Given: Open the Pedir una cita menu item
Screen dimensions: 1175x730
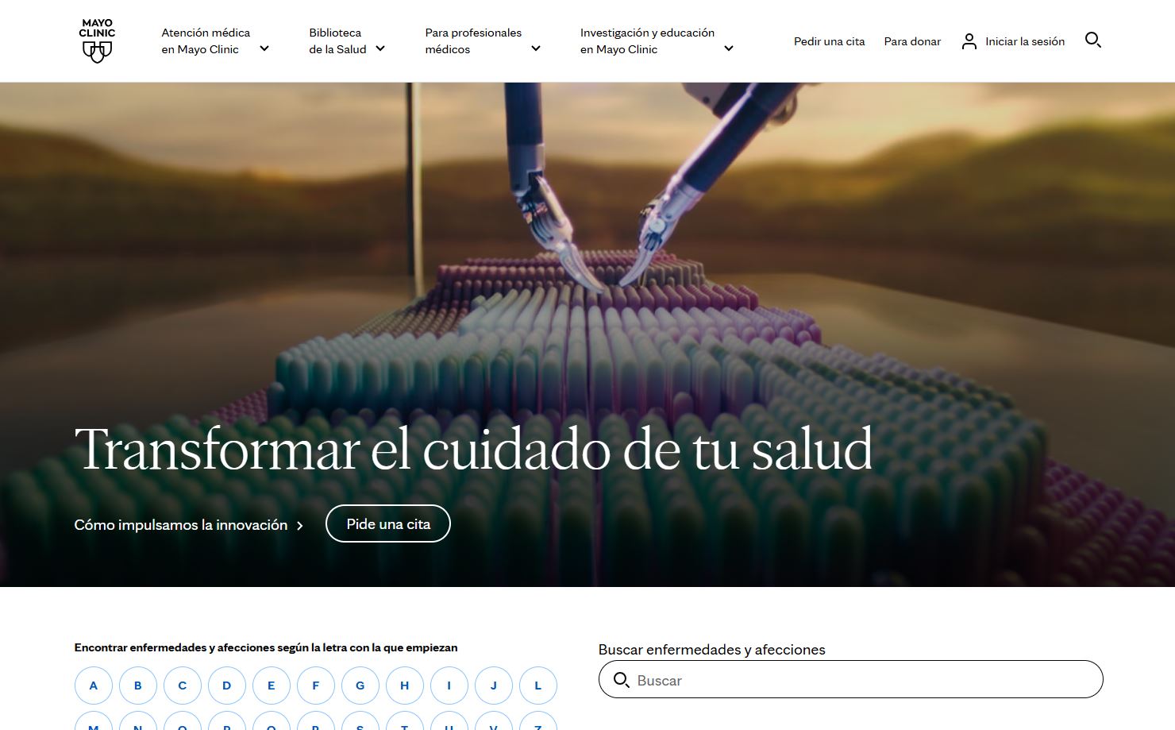Looking at the screenshot, I should coord(829,41).
